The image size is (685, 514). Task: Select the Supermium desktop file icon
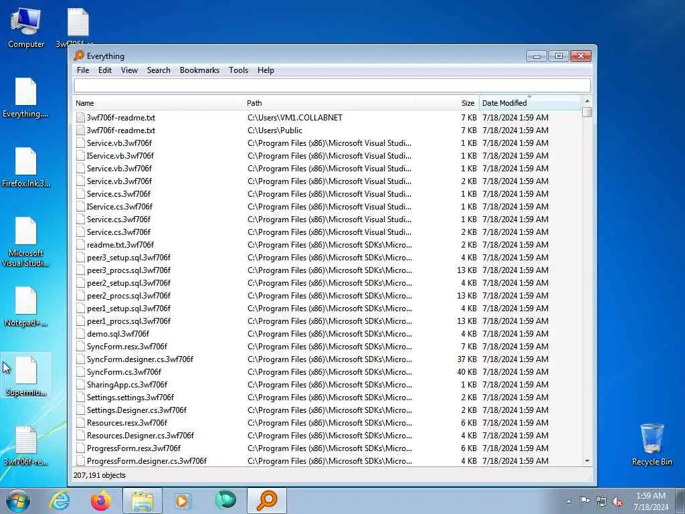[x=26, y=376]
